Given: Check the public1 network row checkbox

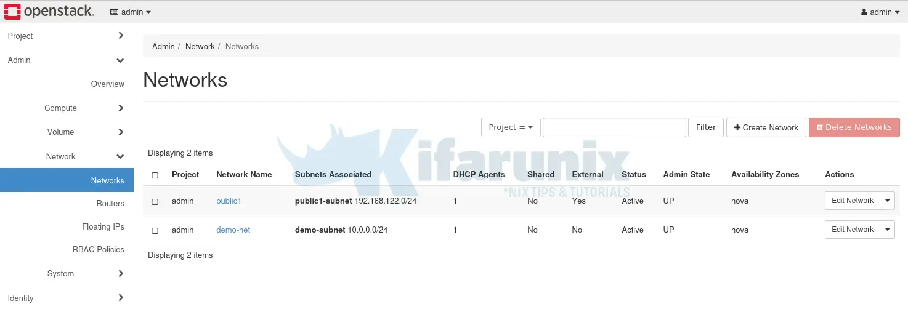Looking at the screenshot, I should click(x=155, y=201).
